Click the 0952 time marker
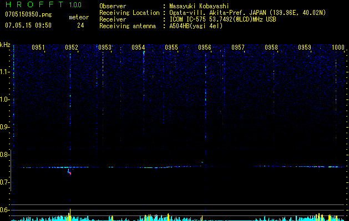The image size is (349, 221). click(72, 47)
